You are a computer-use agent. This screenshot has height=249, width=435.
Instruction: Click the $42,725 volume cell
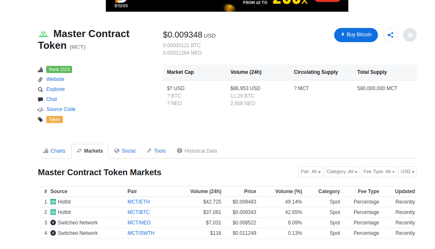[212, 202]
